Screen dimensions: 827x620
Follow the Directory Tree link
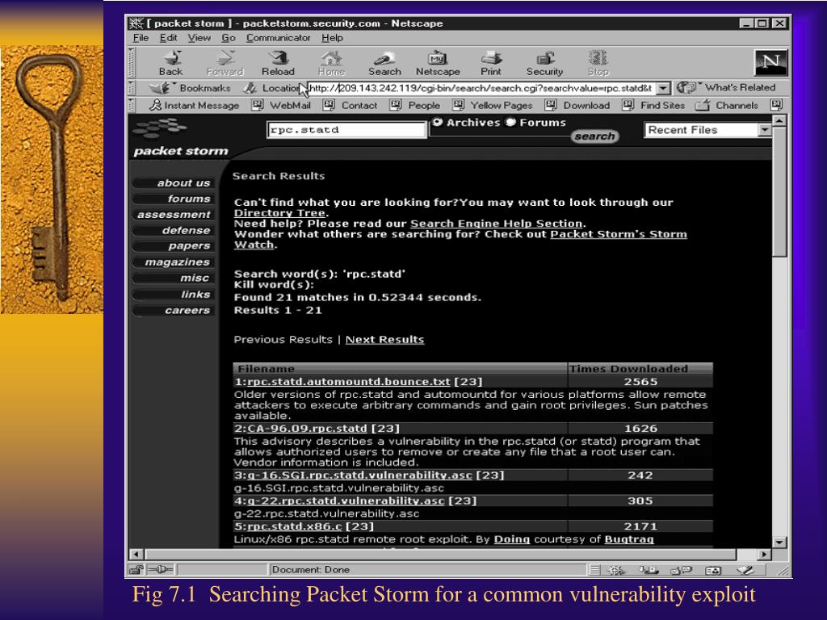[x=279, y=213]
